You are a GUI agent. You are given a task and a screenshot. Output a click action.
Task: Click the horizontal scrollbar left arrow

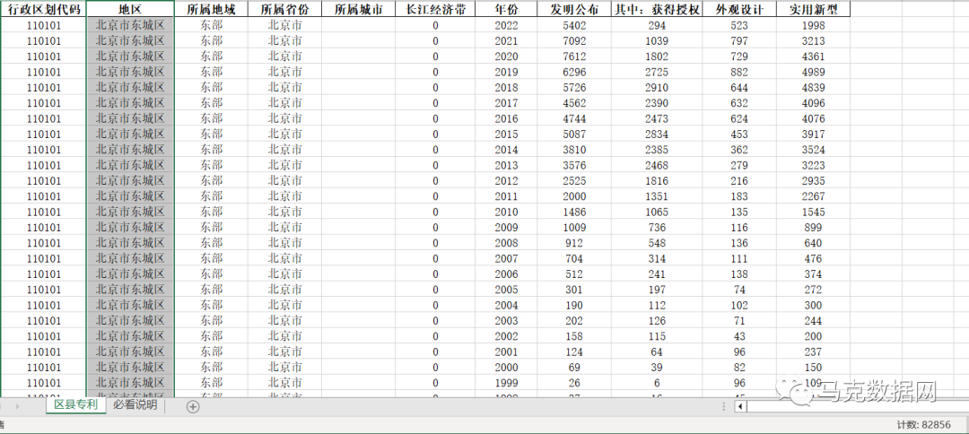739,406
